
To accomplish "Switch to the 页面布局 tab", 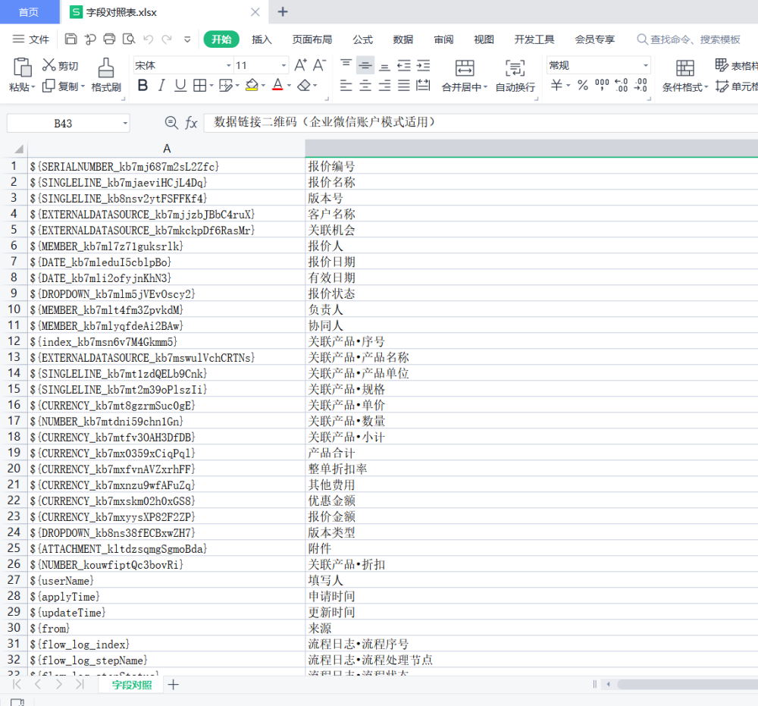I will click(x=312, y=39).
